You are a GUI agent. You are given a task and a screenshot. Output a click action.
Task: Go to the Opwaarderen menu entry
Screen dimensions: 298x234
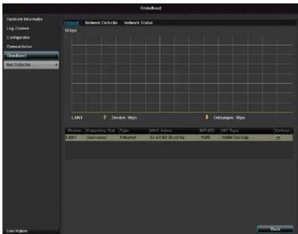(x=19, y=47)
